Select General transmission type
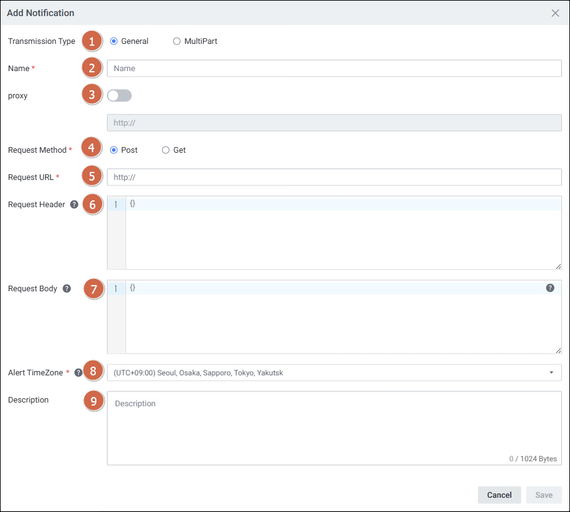The width and height of the screenshot is (570, 512). point(114,41)
